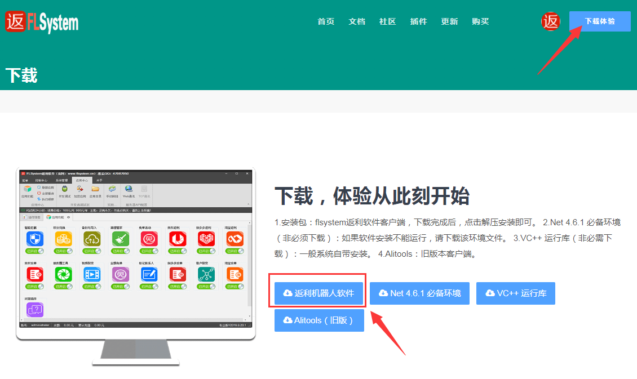Screen dimensions: 637x379
Task: Switch to the 系统管理 tab in the client screenshot
Action: [x=61, y=180]
